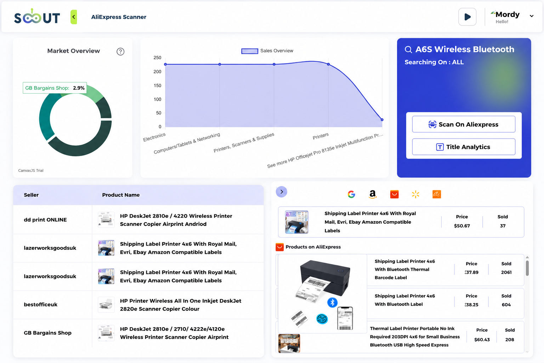544x363 pixels.
Task: Toggle the Sales Overview legend swatch
Action: pyautogui.click(x=250, y=51)
